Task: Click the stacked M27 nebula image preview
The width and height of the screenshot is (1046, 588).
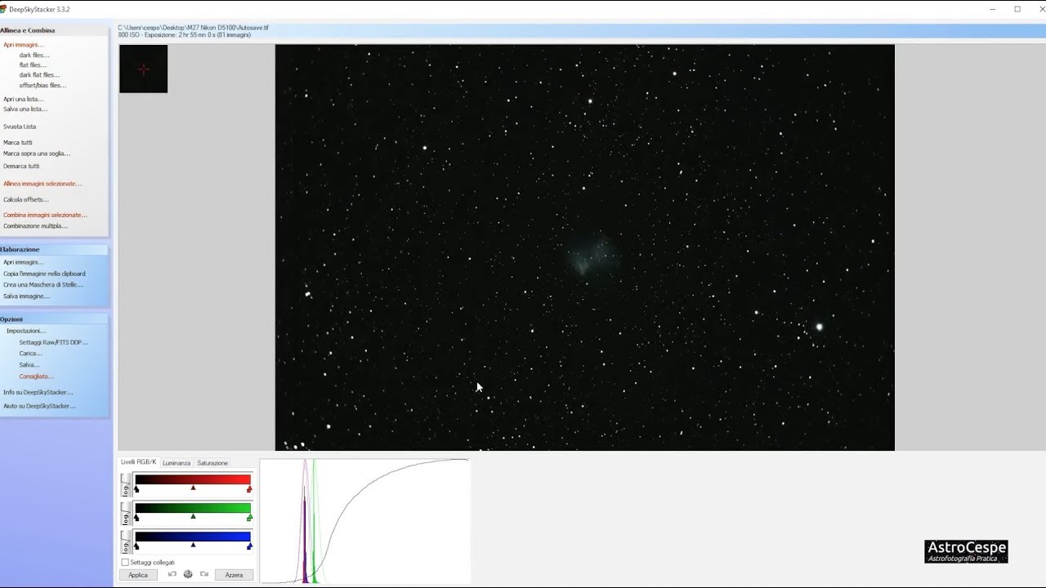Action: [x=584, y=247]
